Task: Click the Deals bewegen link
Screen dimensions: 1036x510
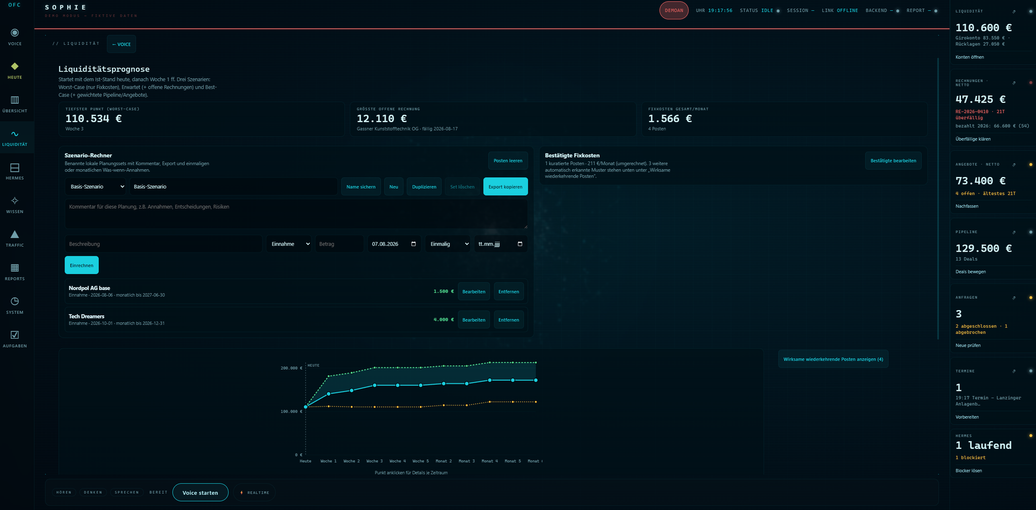Action: 971,272
